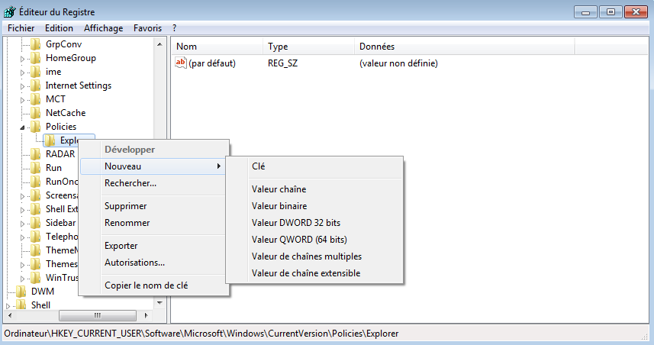Click the Shell Extensions folder icon

pos(36,209)
